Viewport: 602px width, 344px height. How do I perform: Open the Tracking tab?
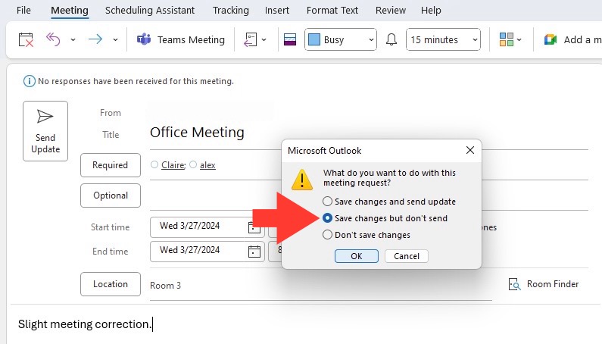click(231, 11)
